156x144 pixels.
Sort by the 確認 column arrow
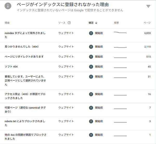[x=96, y=23]
